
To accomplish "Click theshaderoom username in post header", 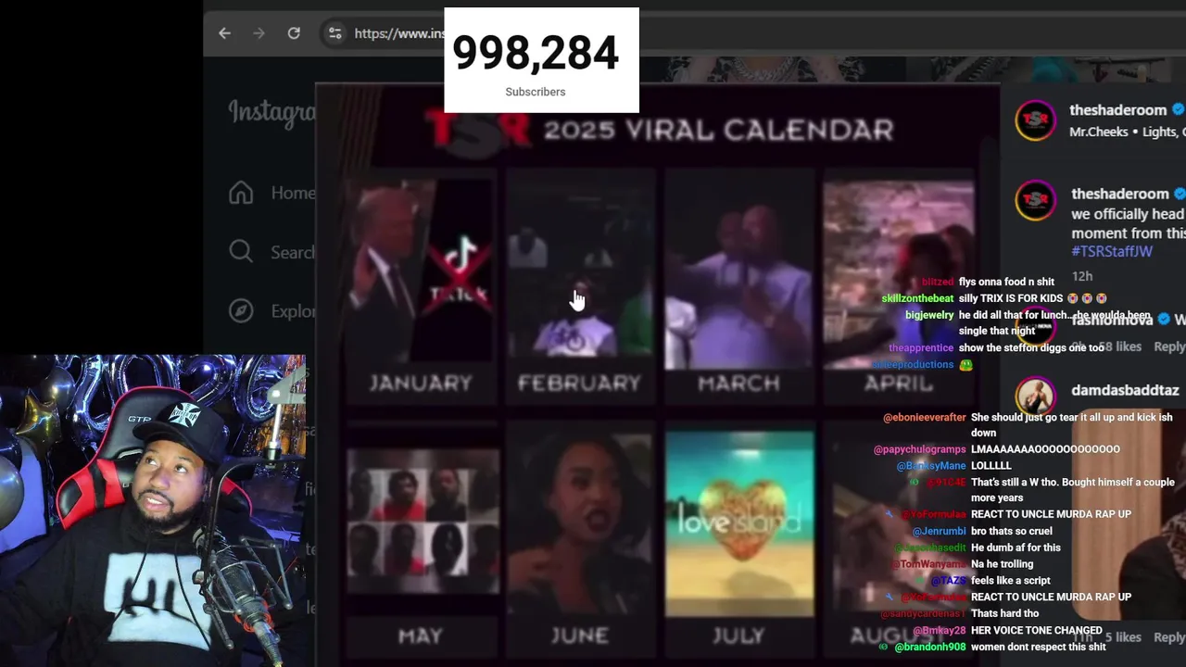I will 1119,109.
